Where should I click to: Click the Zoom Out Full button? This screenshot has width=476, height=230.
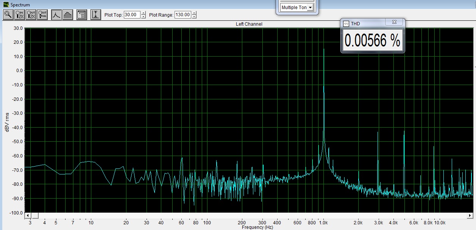tap(42, 15)
